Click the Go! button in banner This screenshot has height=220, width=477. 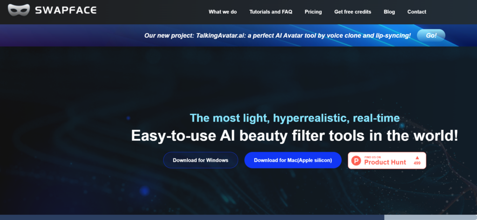pos(431,35)
